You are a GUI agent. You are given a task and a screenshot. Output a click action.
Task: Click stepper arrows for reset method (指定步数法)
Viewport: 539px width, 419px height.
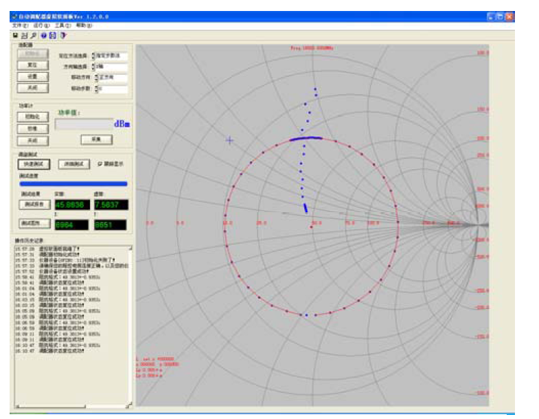click(x=93, y=56)
